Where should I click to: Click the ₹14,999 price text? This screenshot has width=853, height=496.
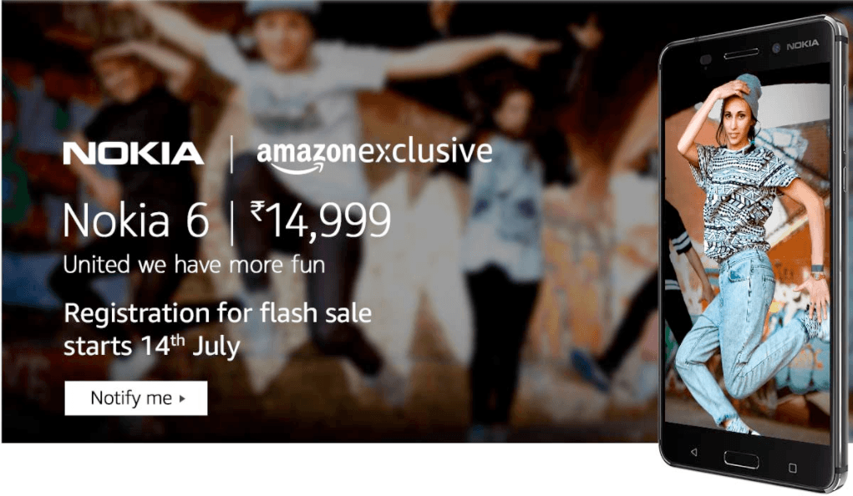click(x=321, y=220)
